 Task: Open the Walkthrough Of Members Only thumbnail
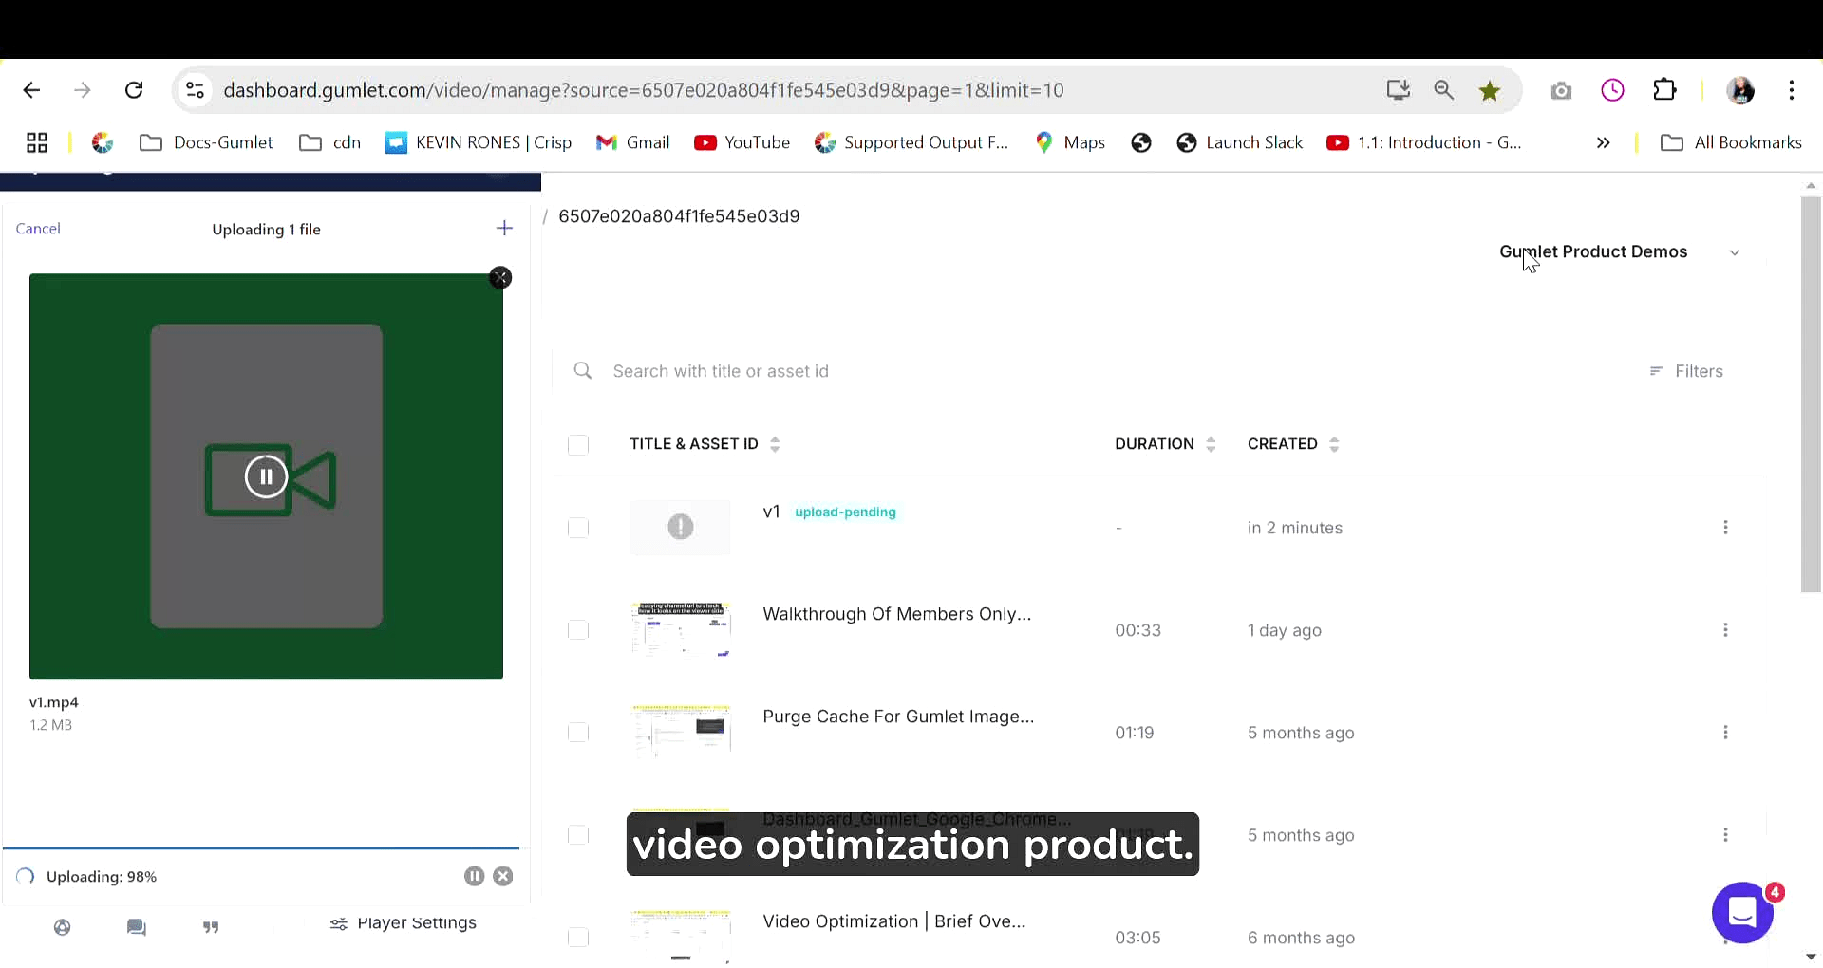pyautogui.click(x=681, y=629)
